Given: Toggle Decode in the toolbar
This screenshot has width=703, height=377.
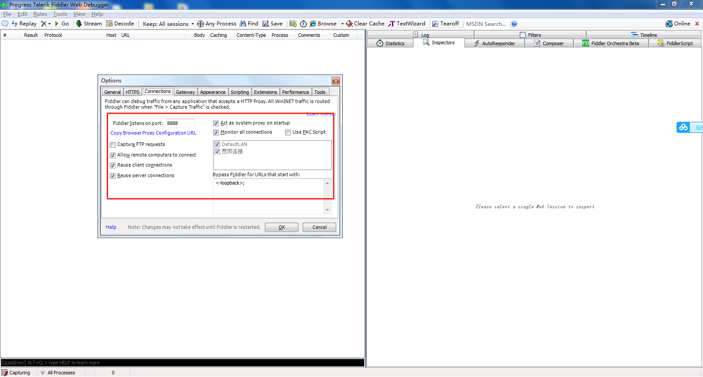Looking at the screenshot, I should pos(120,24).
